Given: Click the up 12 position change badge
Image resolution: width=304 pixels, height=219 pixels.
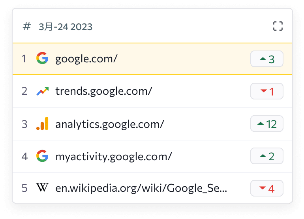Looking at the screenshot, I should click(267, 124).
